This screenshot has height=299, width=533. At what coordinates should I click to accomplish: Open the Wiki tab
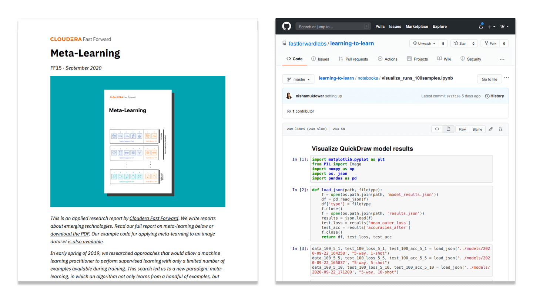point(444,59)
